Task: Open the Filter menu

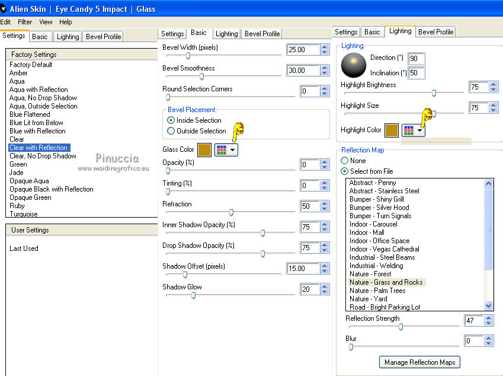Action: click(x=25, y=22)
